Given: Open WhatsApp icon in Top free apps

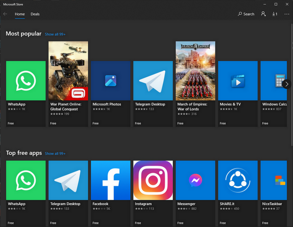Looking at the screenshot, I should coord(26,180).
